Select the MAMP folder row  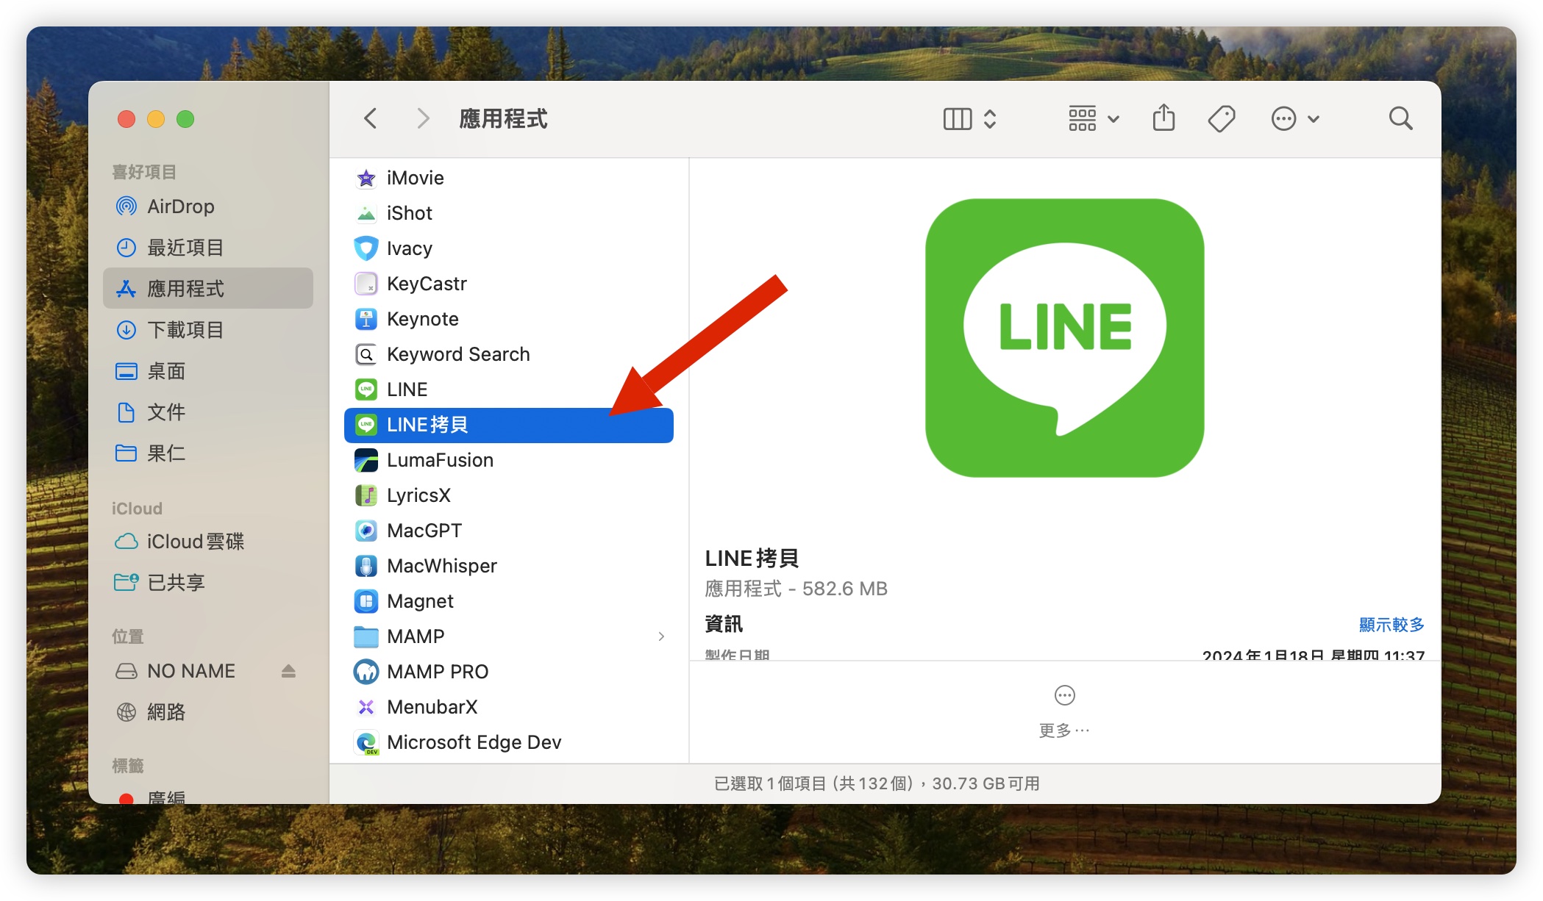[x=509, y=636]
